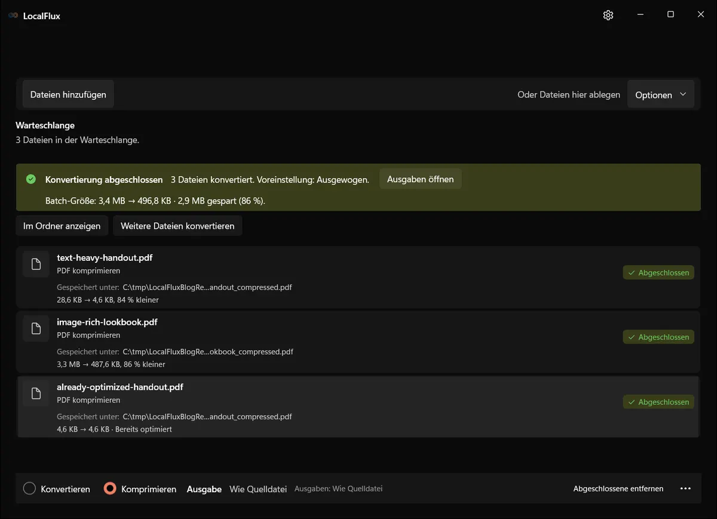Viewport: 717px width, 519px height.
Task: Select the Komprimieren radio button
Action: tap(110, 489)
